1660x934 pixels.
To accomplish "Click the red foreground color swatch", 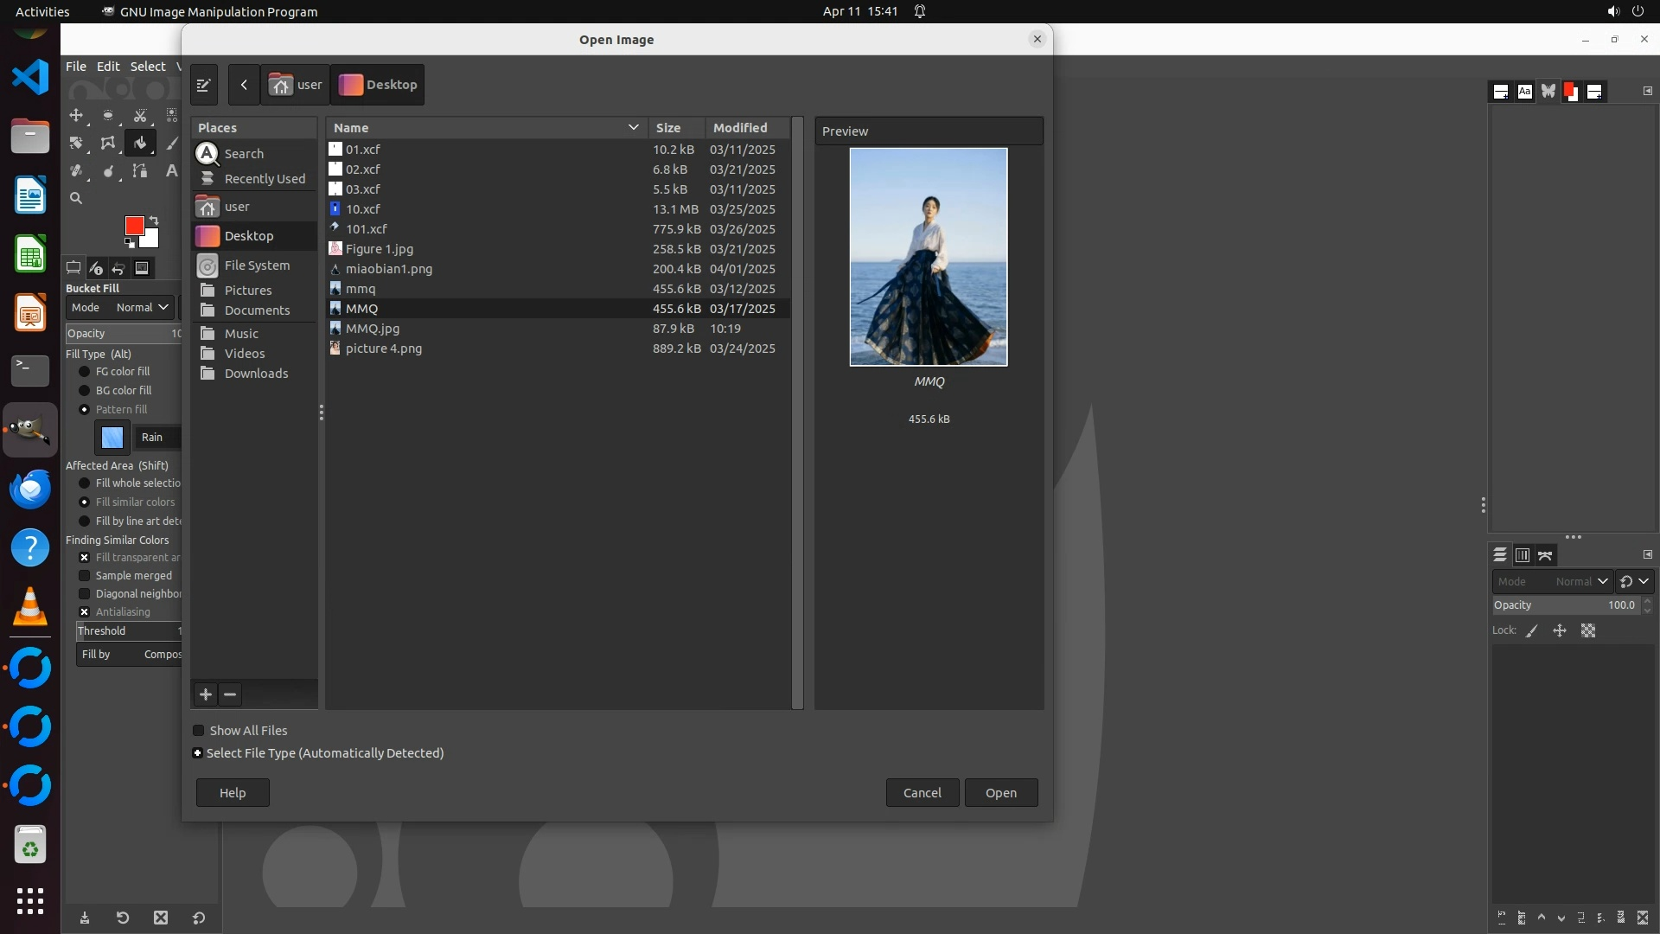I will 134,226.
